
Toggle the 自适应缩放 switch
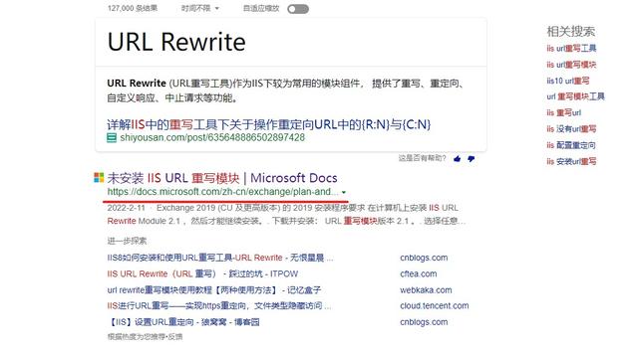pos(298,9)
